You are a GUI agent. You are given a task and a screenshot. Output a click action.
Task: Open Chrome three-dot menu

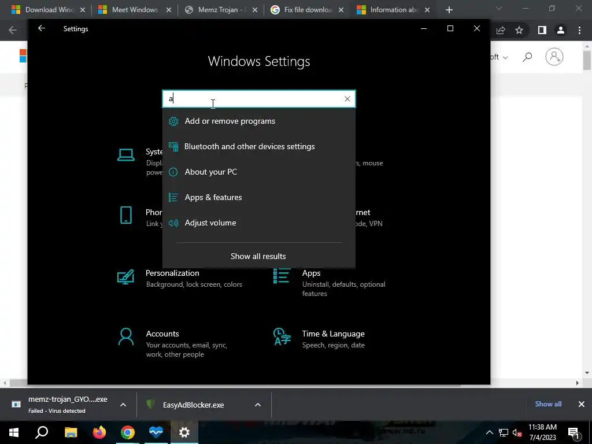(x=579, y=30)
